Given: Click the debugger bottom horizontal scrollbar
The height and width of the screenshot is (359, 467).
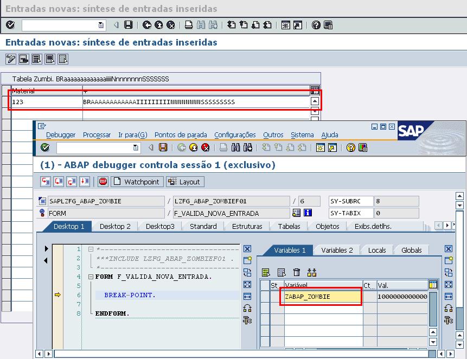Looking at the screenshot, I should [244, 354].
